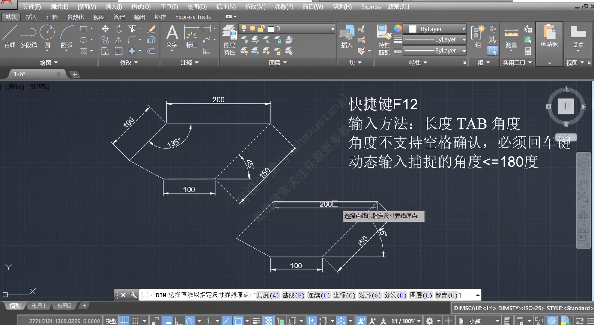
Task: Expand the 图层 panel
Action: pos(278,63)
